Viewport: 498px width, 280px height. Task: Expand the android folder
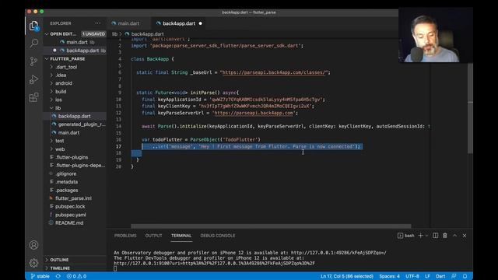[x=64, y=83]
